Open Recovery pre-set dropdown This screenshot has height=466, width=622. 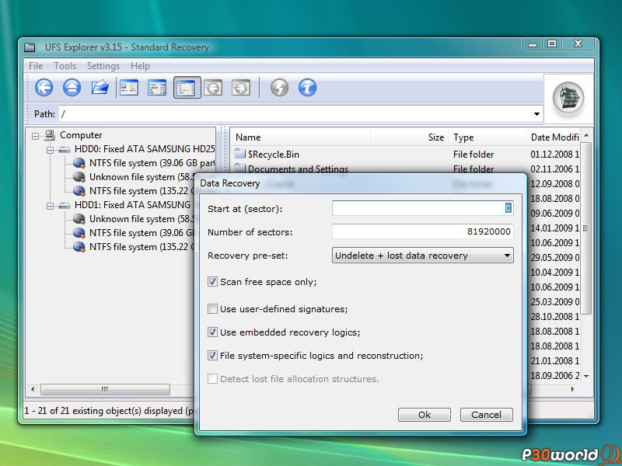[422, 256]
